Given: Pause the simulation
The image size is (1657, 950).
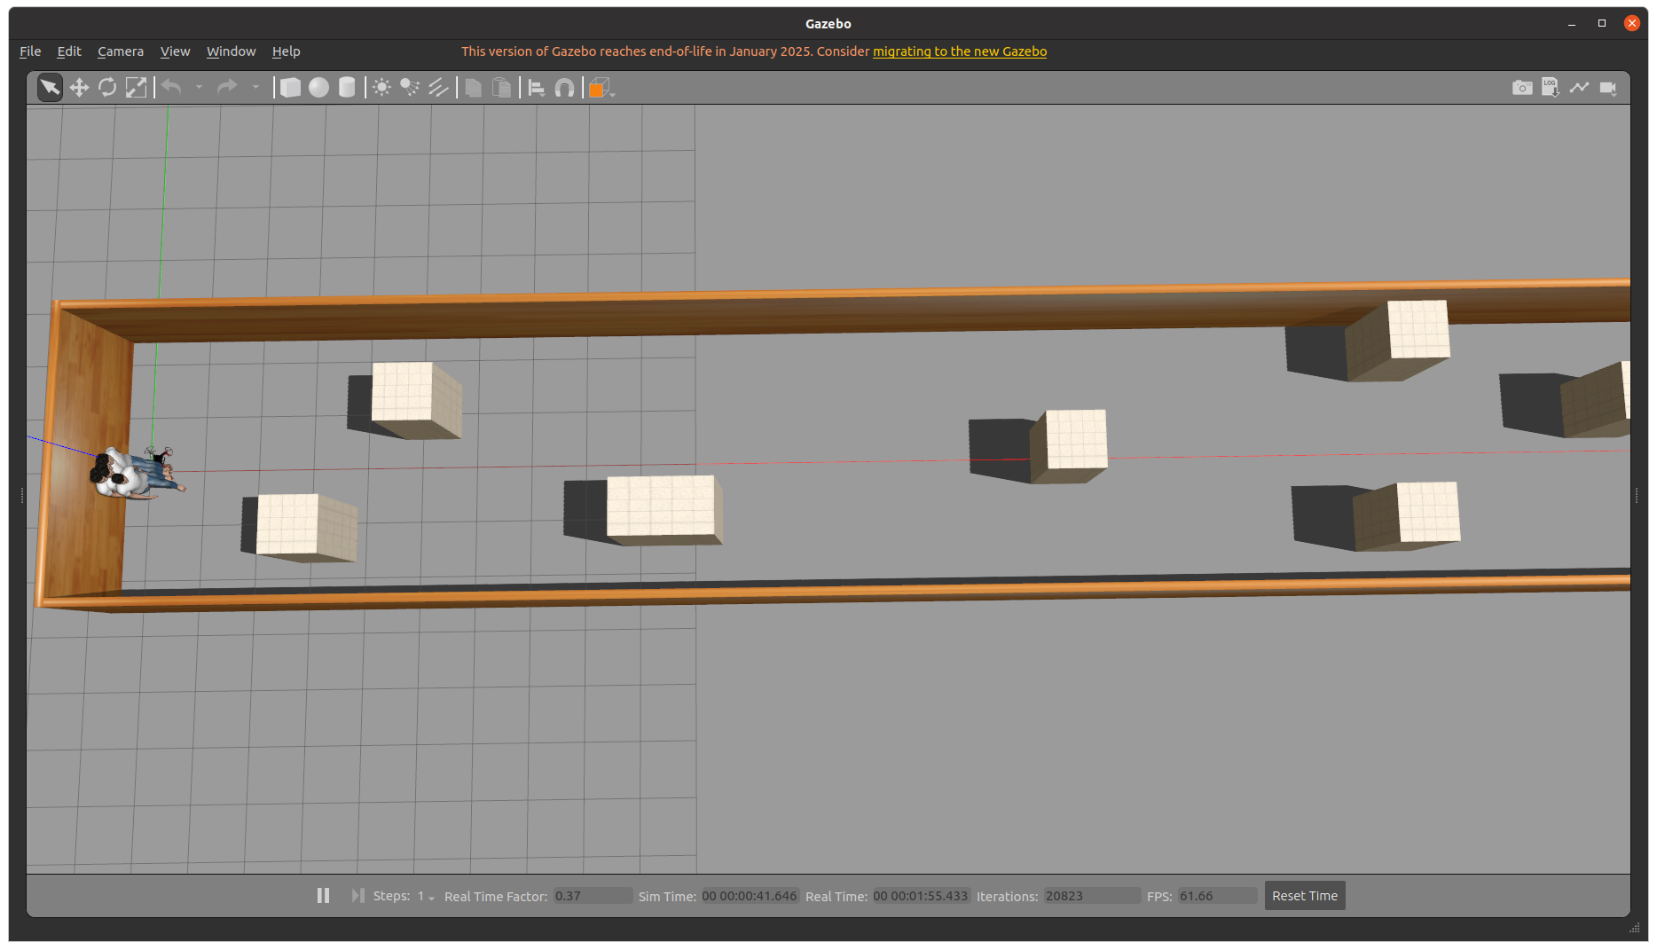Looking at the screenshot, I should click(x=323, y=896).
